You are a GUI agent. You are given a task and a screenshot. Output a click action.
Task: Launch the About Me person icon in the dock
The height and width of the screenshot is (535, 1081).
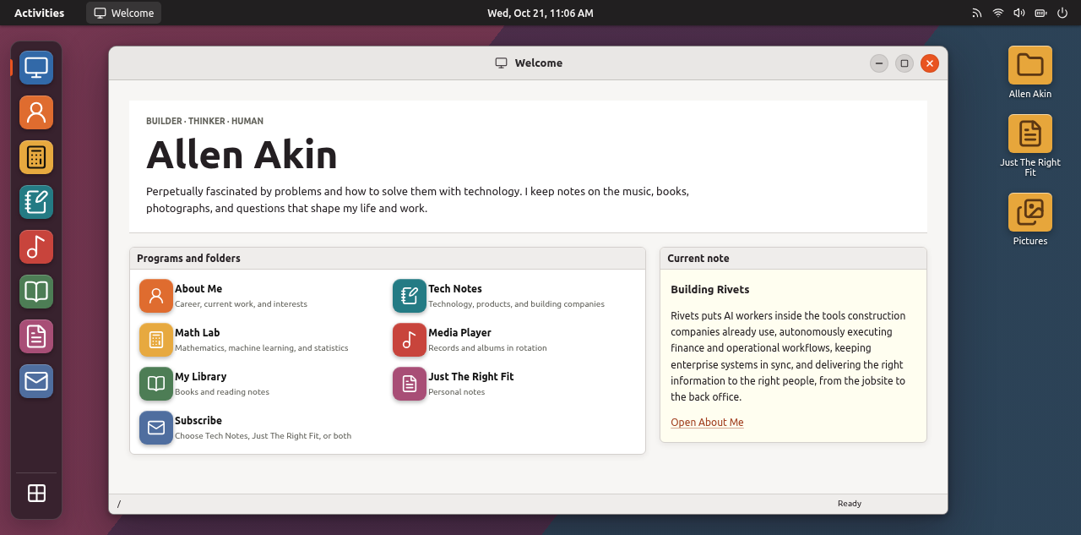[36, 112]
